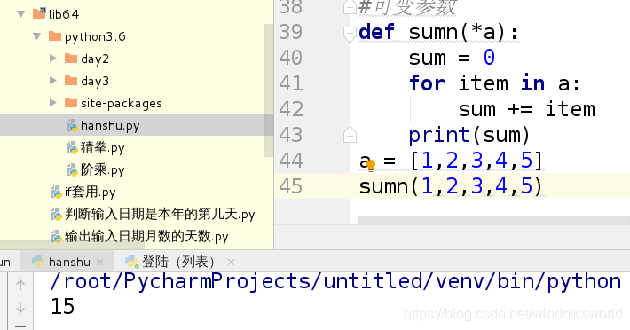630x330 pixels.
Task: Select 猜拳.py in project tree
Action: point(102,148)
